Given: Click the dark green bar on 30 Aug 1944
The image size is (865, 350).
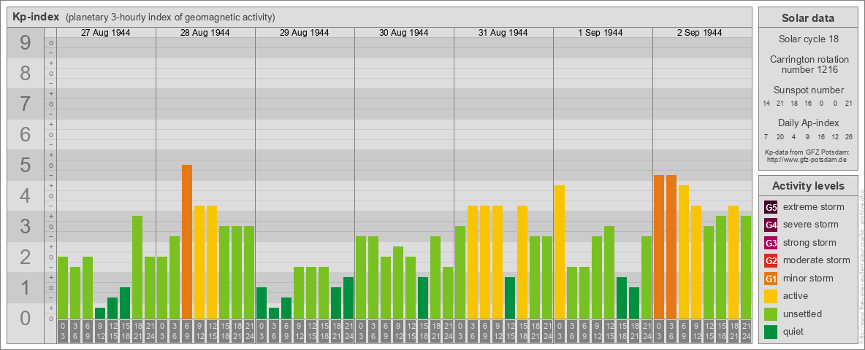Looking at the screenshot, I should pos(422,297).
